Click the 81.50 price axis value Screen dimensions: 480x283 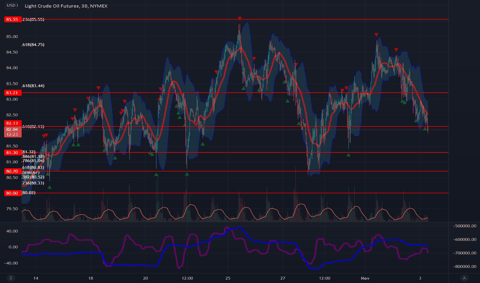(12, 146)
